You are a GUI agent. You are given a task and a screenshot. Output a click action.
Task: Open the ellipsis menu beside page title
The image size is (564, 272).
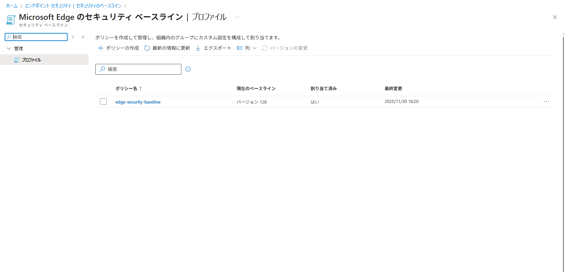[x=237, y=17]
